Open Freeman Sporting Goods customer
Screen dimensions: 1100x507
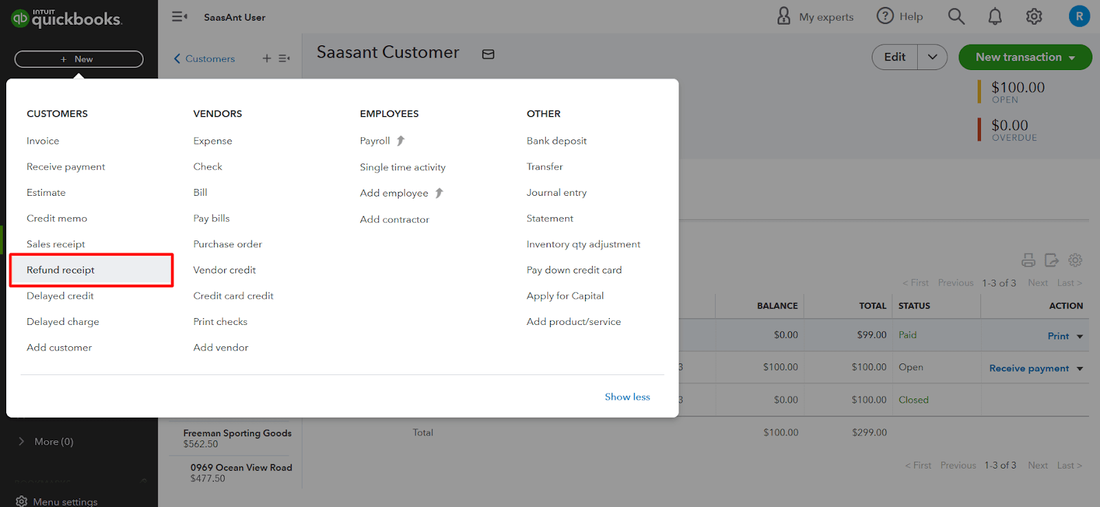pyautogui.click(x=237, y=433)
